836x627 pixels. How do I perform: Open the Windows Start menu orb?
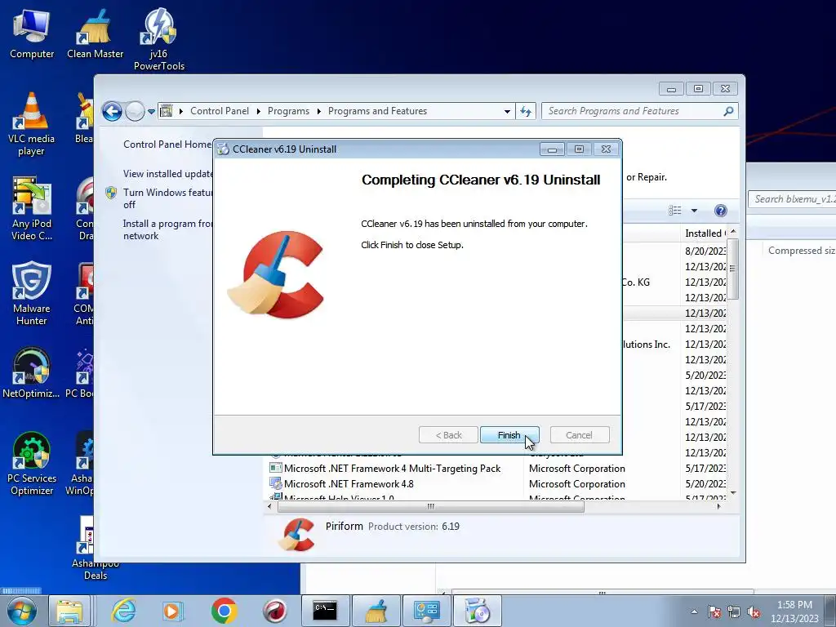(22, 611)
